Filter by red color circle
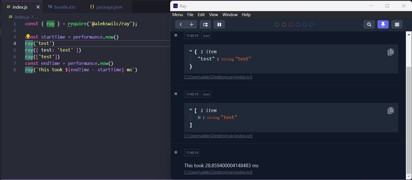The width and height of the screenshot is (412, 180). (x=291, y=25)
